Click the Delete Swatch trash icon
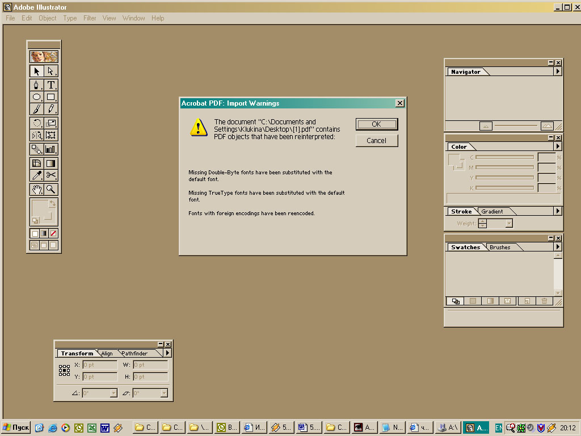The image size is (581, 436). 544,301
